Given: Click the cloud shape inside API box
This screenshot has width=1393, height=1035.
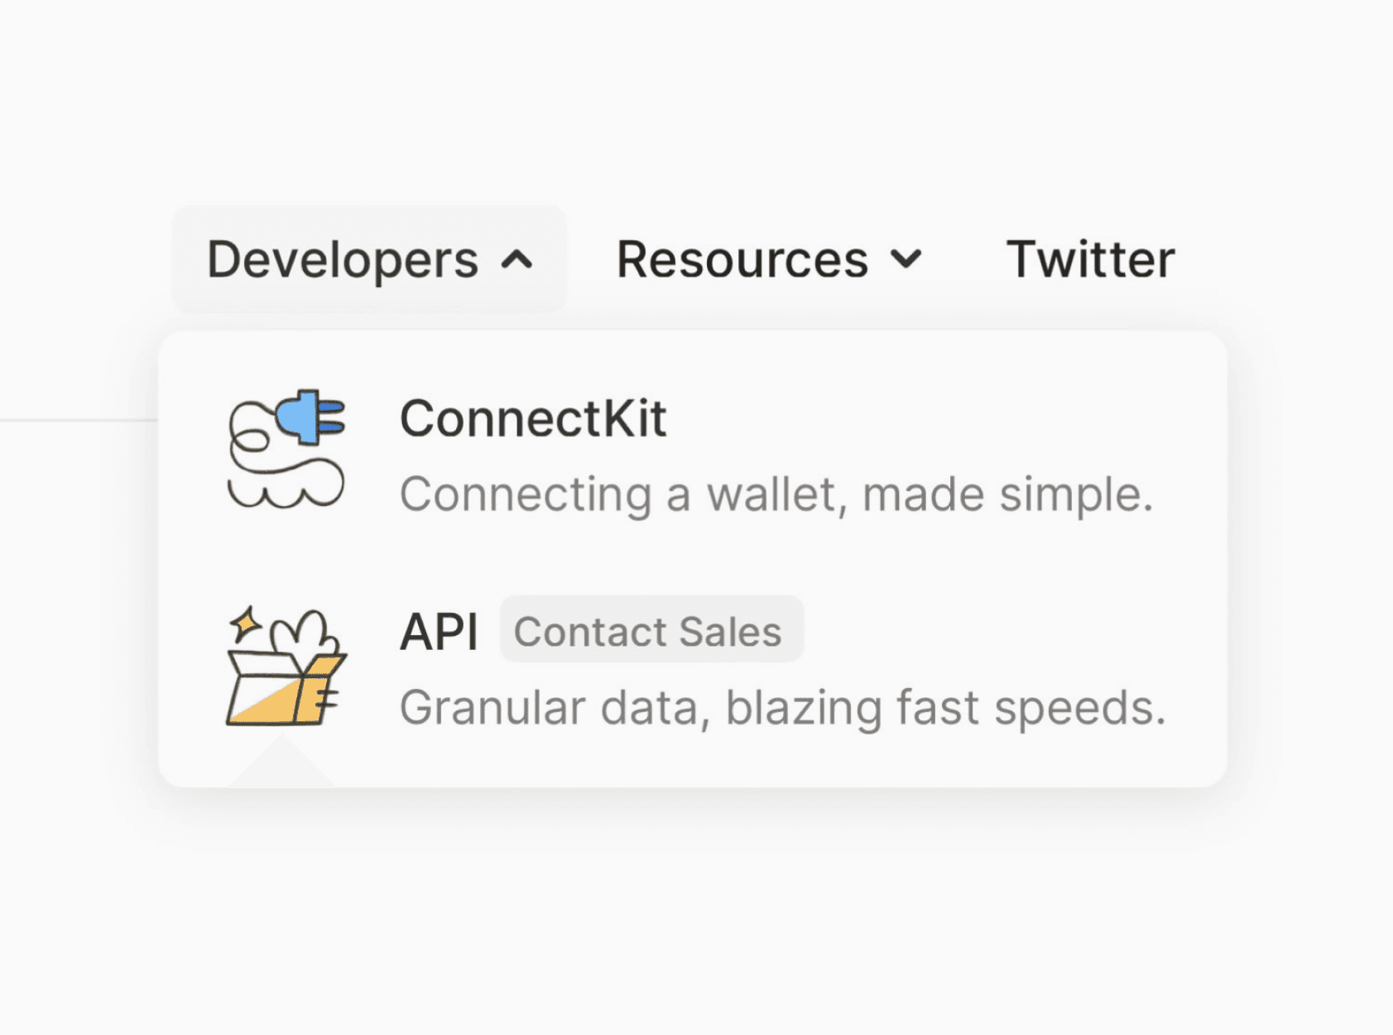Looking at the screenshot, I should point(304,635).
